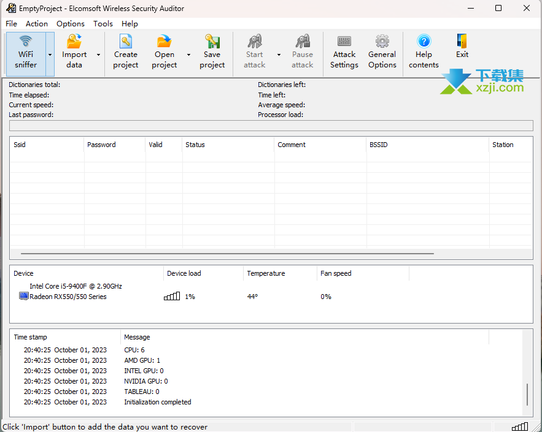Click the network table horizontal scrollbar

(x=227, y=254)
